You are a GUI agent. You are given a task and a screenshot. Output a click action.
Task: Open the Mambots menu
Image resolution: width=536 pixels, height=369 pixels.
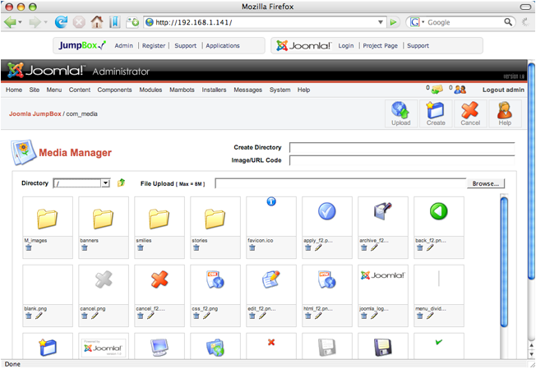182,90
